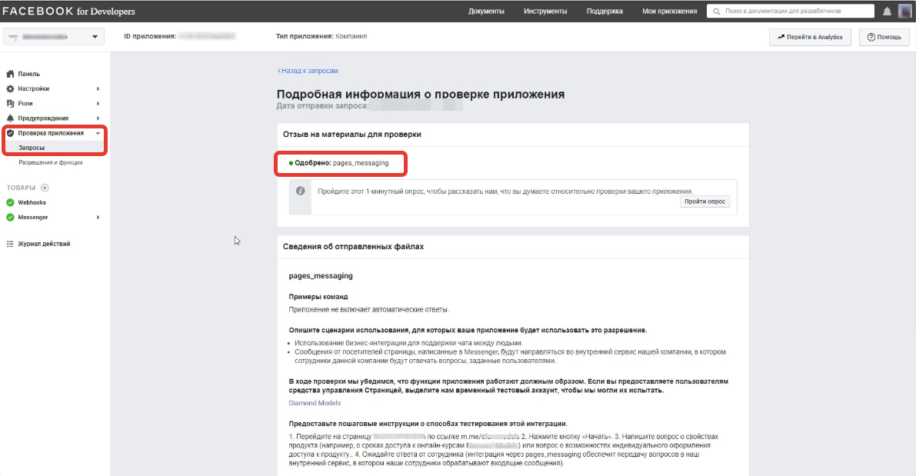Open Мои приложения in the top navigation

pos(669,11)
